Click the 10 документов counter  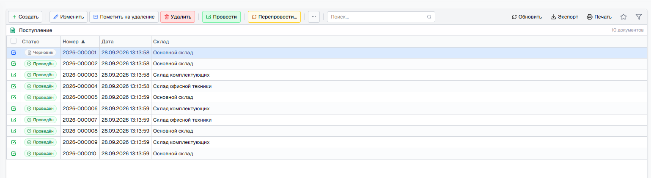(627, 30)
